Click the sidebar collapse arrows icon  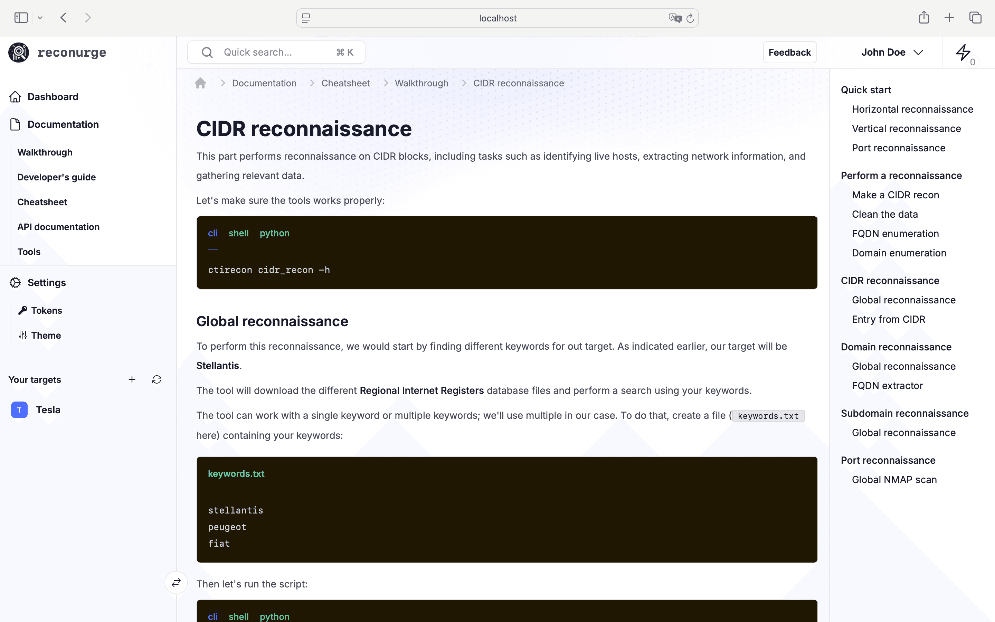click(177, 583)
